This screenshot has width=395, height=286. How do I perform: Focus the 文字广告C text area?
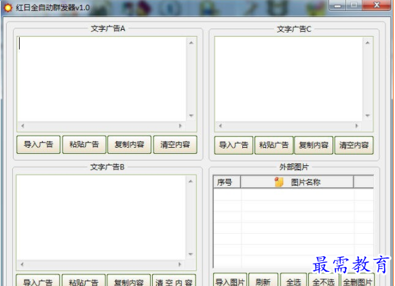coord(288,79)
